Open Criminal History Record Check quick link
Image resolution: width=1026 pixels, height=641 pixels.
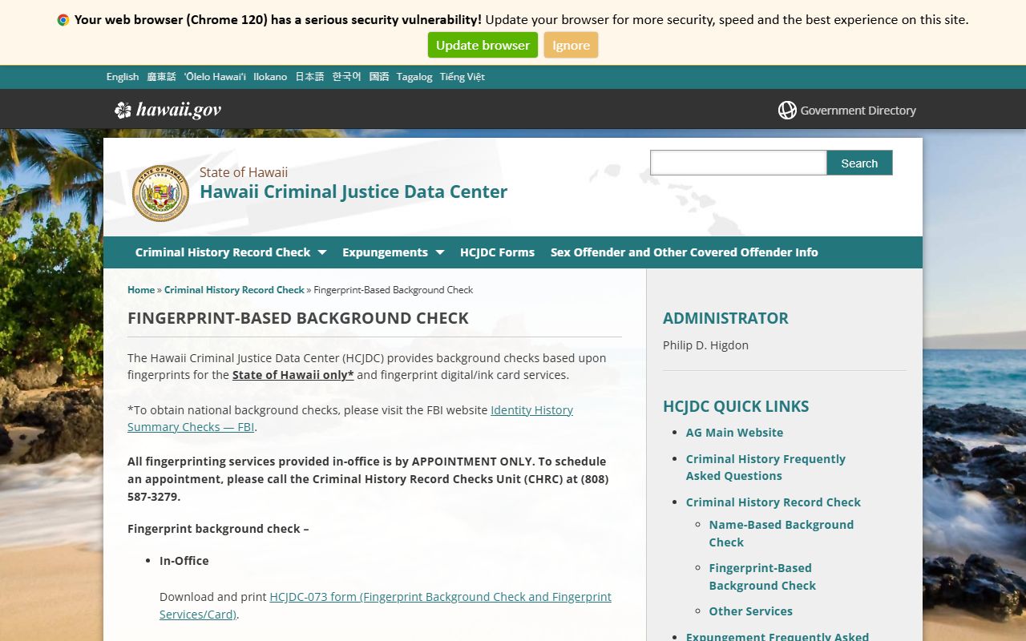tap(774, 502)
